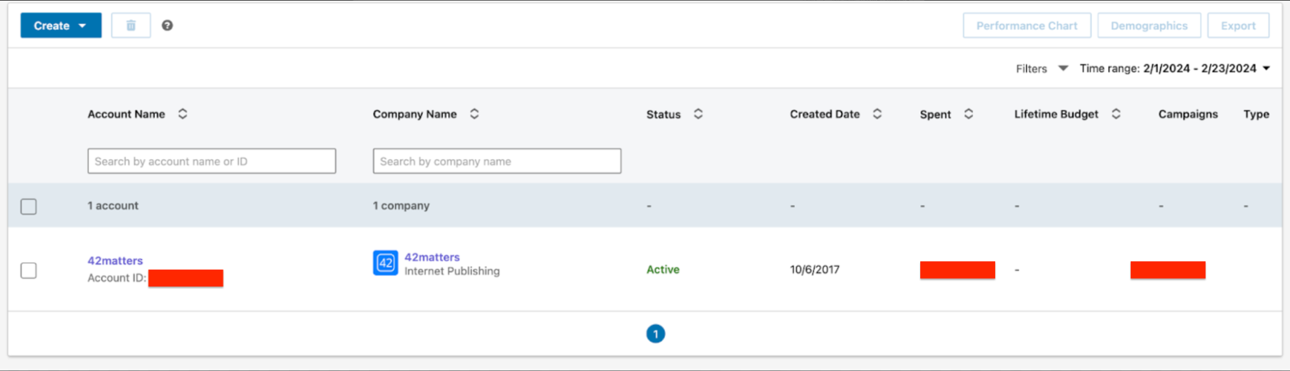
Task: Tick the select-all checkbox in 1 account row
Action: pos(28,206)
